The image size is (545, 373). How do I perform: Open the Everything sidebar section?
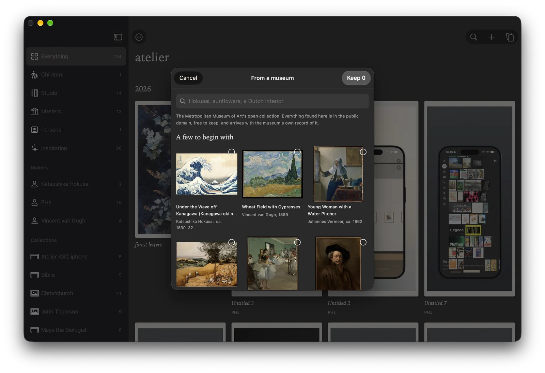tap(76, 56)
